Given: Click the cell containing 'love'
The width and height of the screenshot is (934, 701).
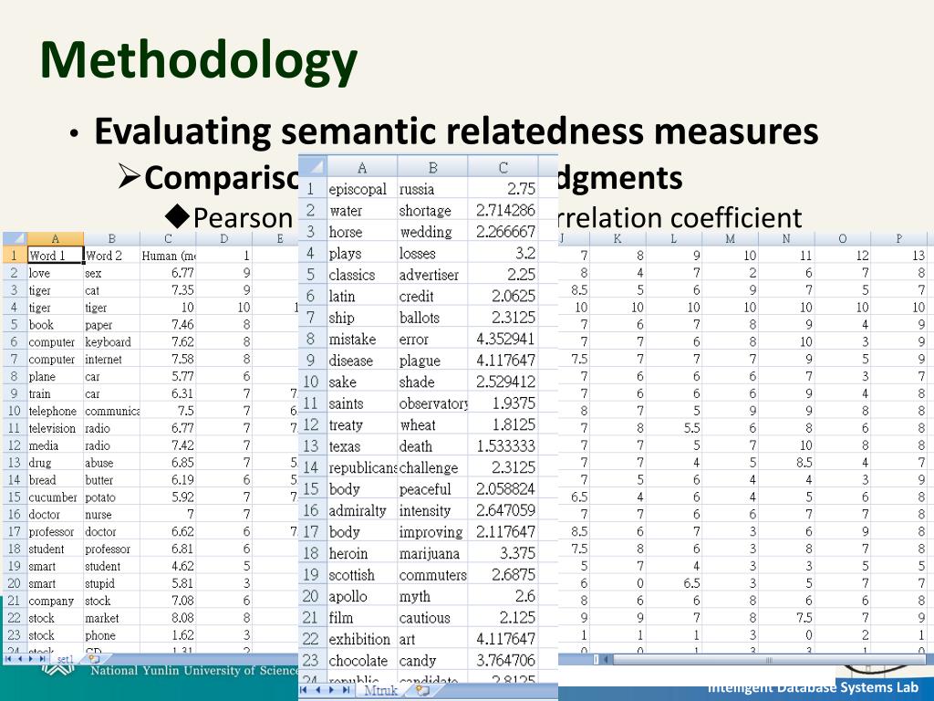Looking at the screenshot, I should tap(56, 272).
